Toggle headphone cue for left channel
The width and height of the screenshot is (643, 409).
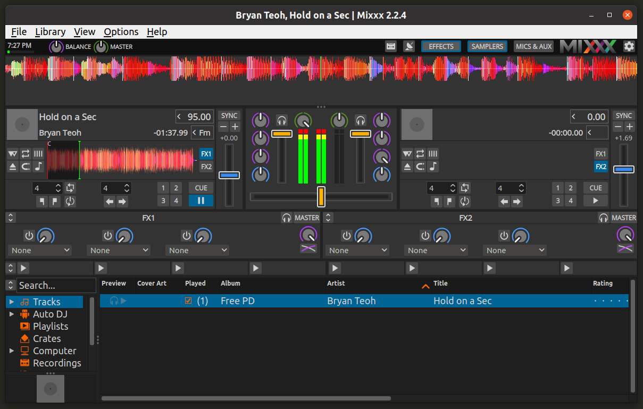point(282,120)
